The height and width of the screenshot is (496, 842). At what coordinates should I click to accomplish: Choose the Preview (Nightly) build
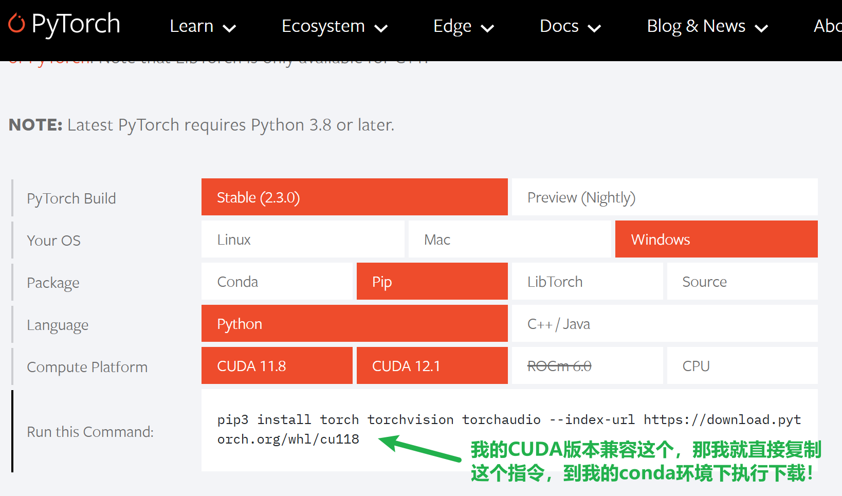(664, 197)
